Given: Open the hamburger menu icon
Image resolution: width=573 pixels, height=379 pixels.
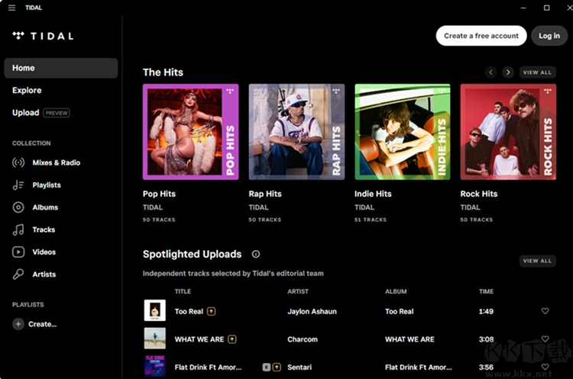Looking at the screenshot, I should coord(11,8).
